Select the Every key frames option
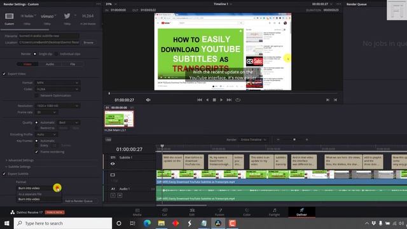This screenshot has width=407, height=229. pos(37,146)
